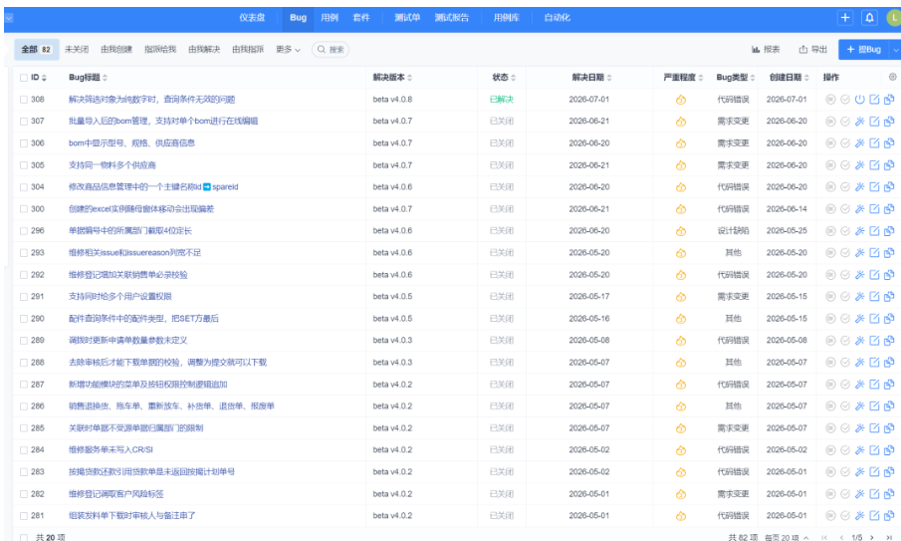Go to next page arrow
The image size is (901, 541).
[x=872, y=538]
